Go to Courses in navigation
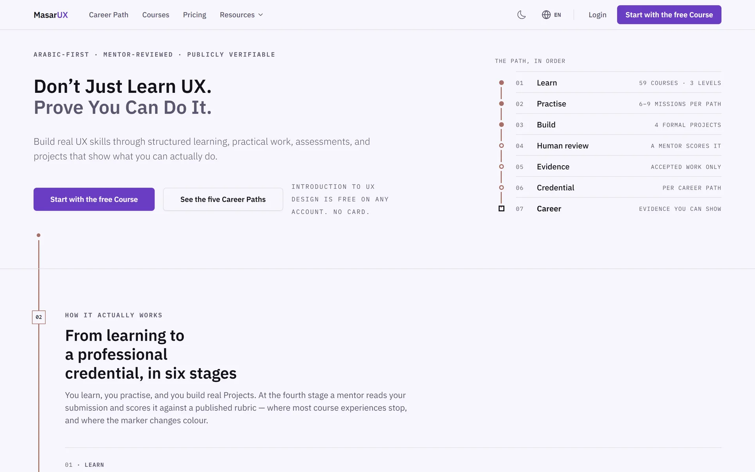Viewport: 755px width, 472px height. 156,15
